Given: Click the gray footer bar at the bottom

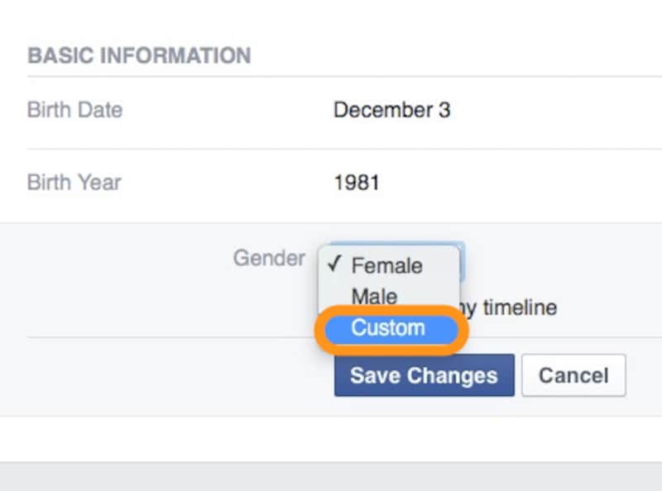Looking at the screenshot, I should tap(331, 477).
